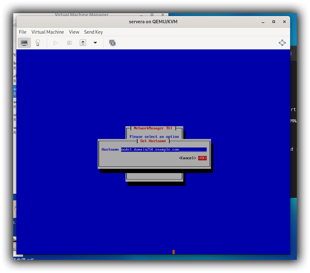Viewport: 310px width, 273px height.
Task: Switch the VM viewer to fullscreen
Action: point(282,43)
